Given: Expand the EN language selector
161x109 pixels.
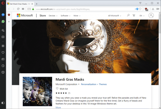Looking at the screenshot, I should (x=142, y=16).
